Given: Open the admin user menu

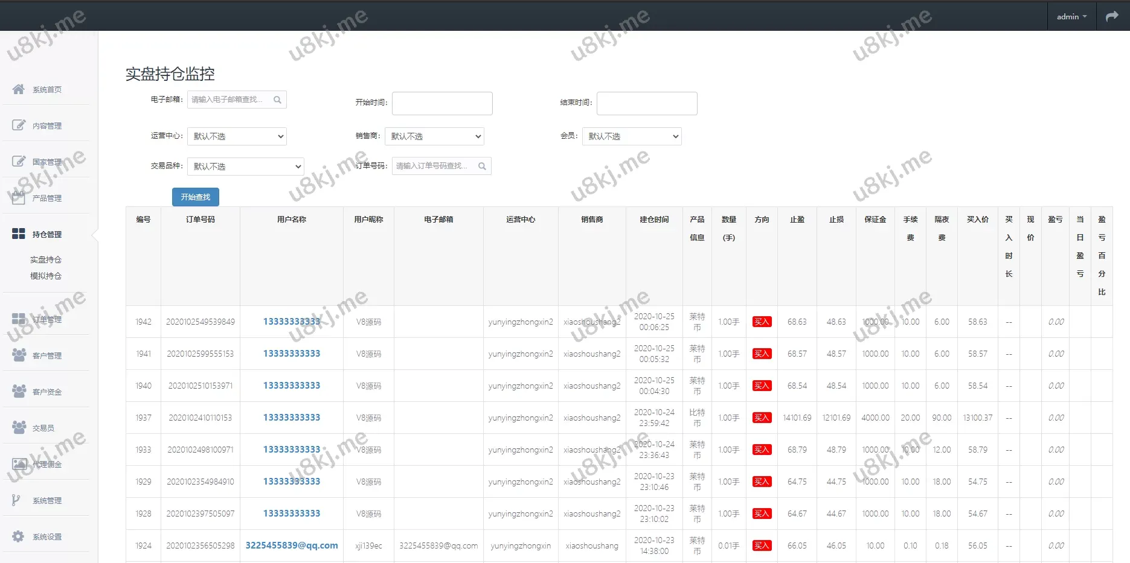Looking at the screenshot, I should (1071, 16).
